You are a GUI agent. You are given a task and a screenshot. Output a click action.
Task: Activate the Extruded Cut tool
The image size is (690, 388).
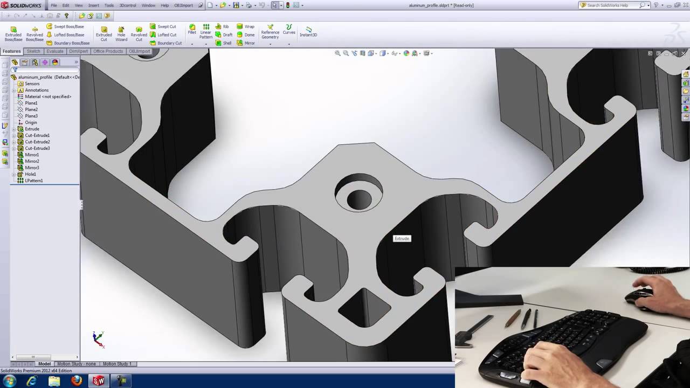click(x=104, y=33)
